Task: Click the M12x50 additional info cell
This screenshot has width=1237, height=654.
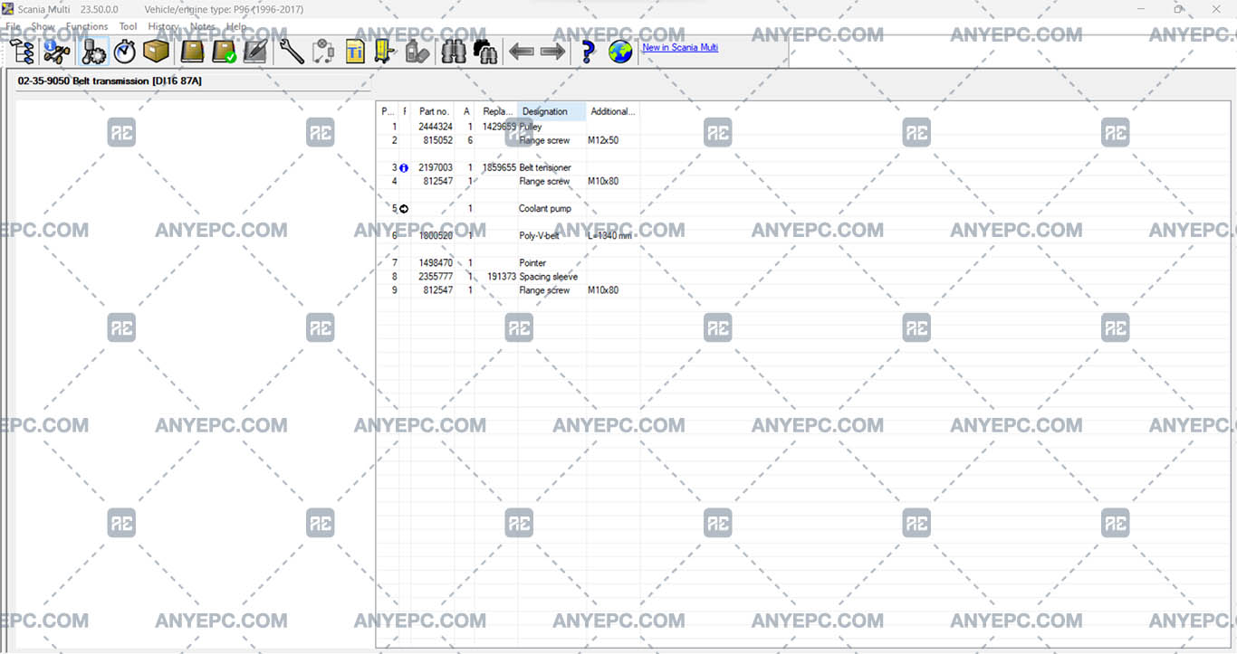Action: click(603, 140)
